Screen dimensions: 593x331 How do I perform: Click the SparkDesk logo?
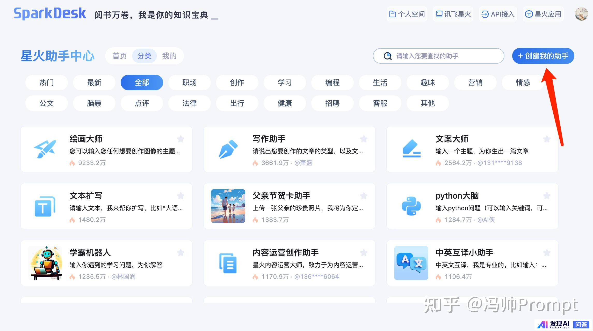coord(50,13)
